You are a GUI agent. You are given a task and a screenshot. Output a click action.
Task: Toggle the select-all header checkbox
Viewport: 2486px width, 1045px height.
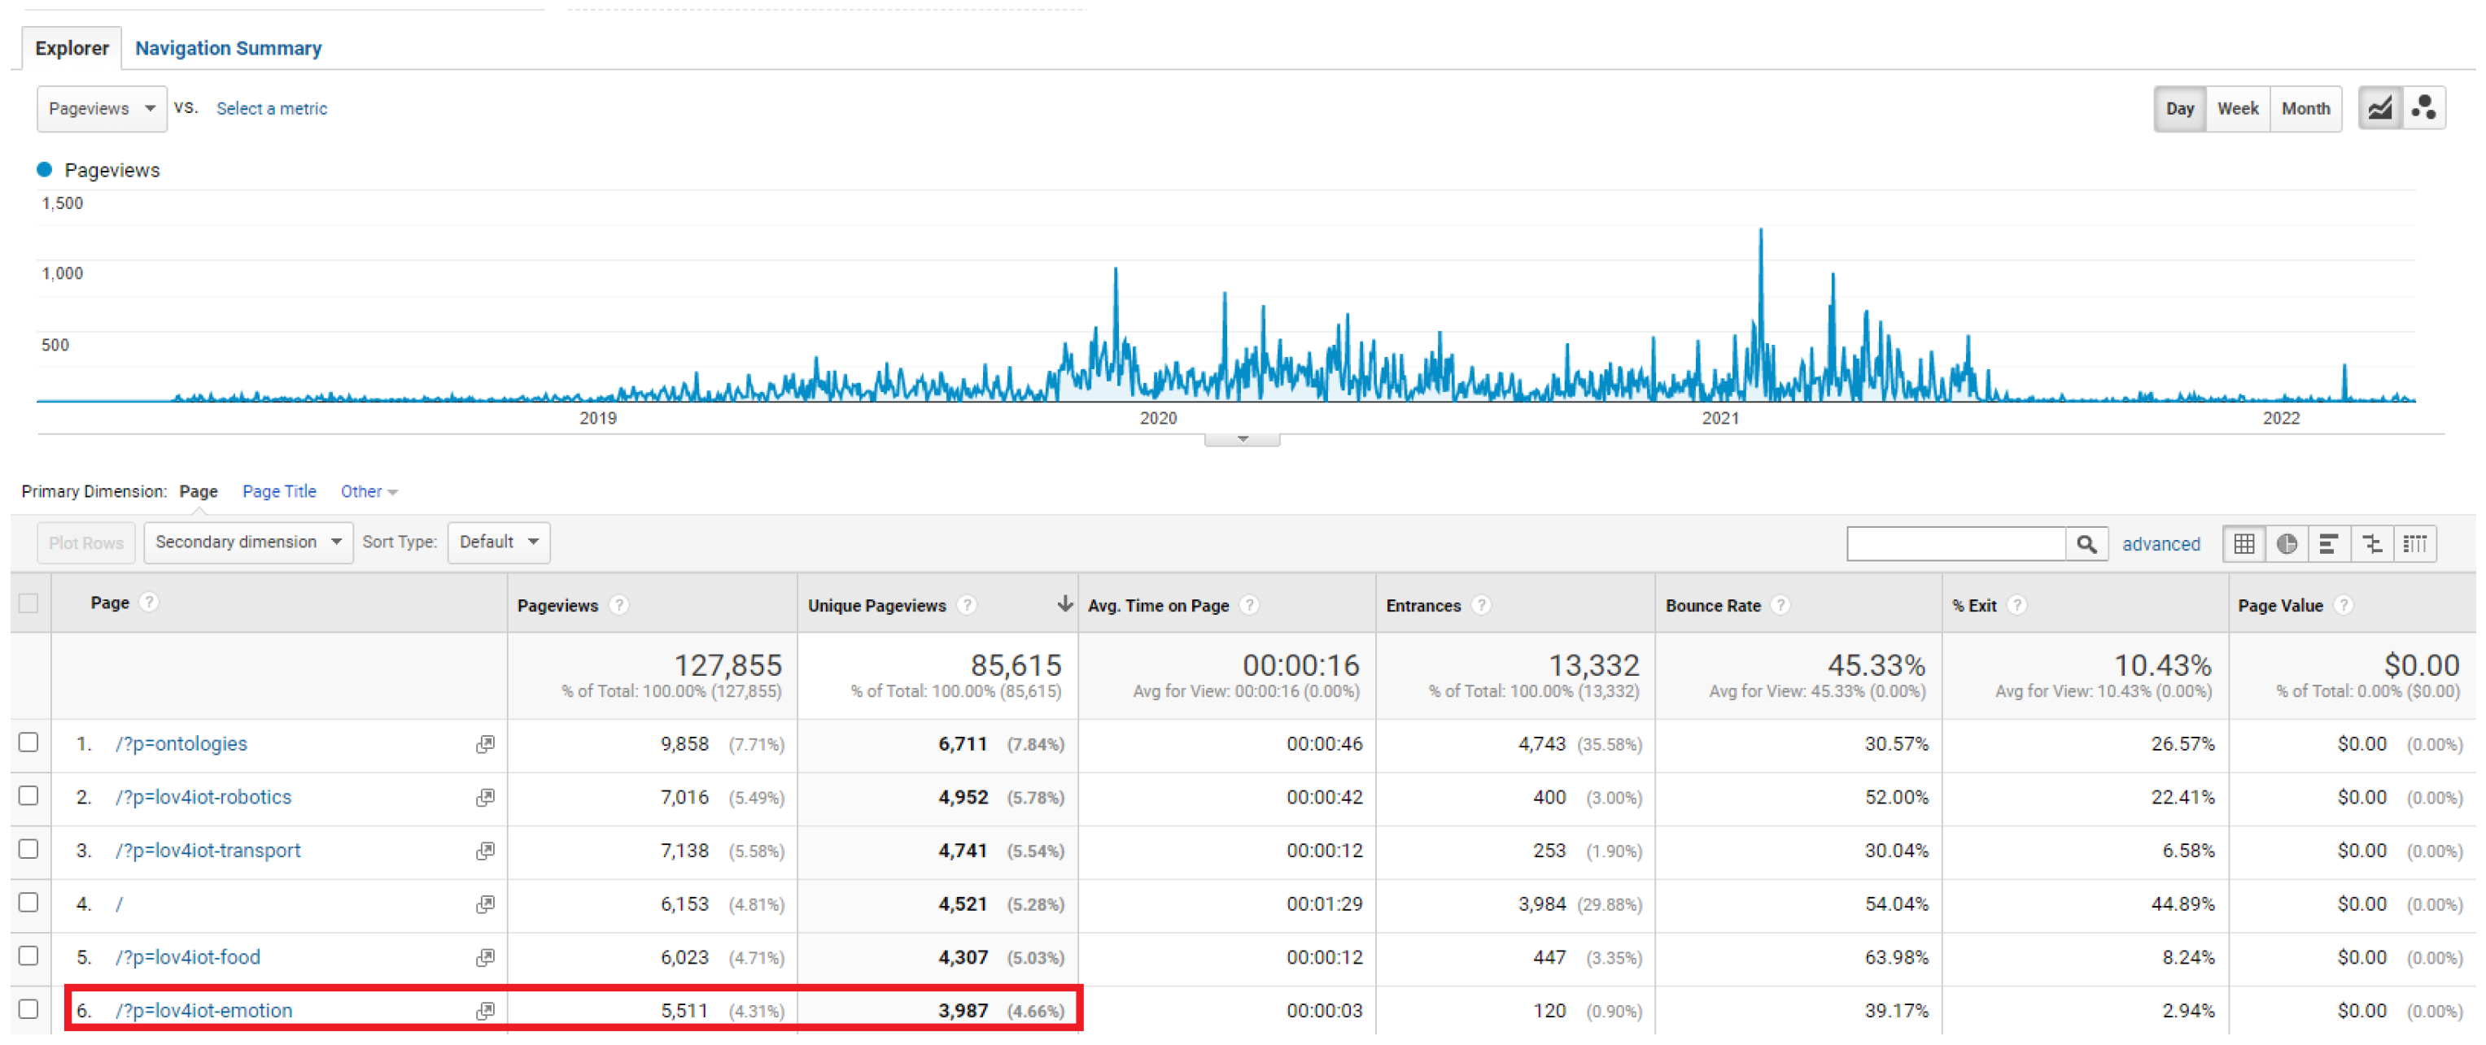(x=29, y=603)
